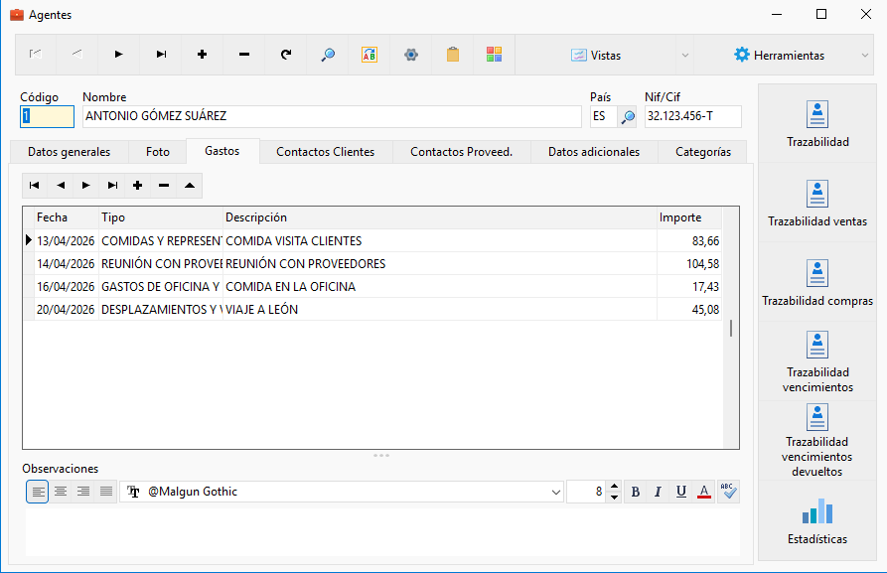Click the AB rename icon in toolbar

pos(370,55)
